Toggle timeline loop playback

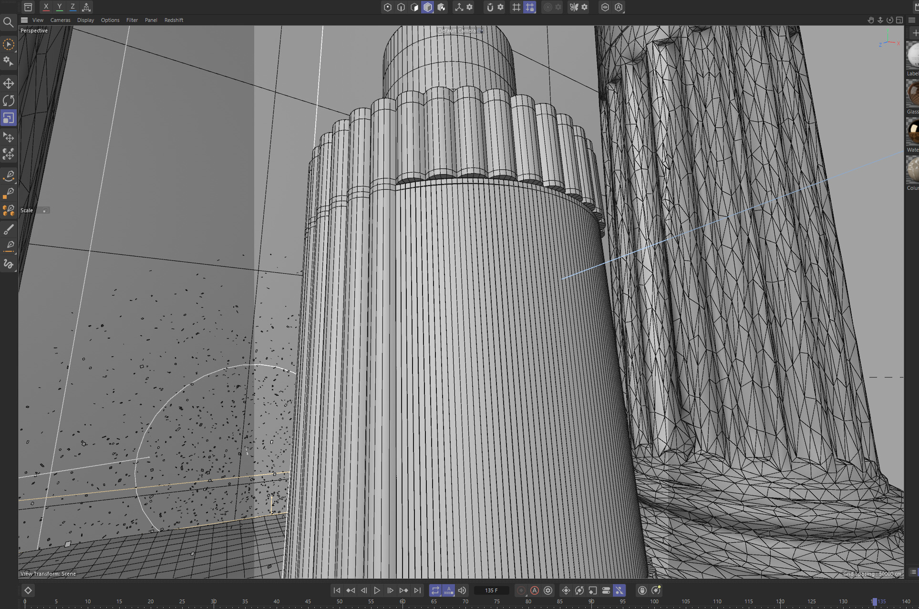click(435, 590)
